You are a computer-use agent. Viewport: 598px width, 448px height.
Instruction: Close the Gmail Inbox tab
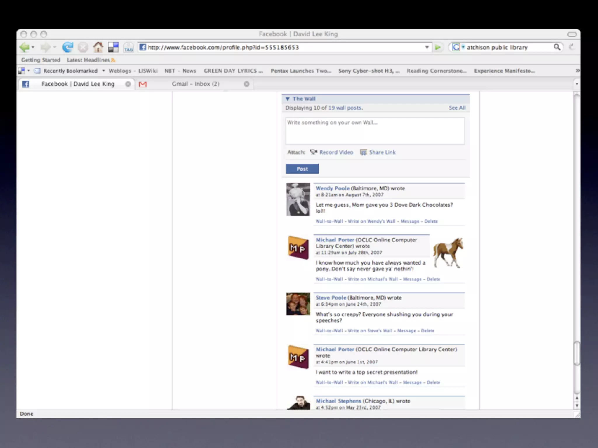tap(246, 84)
